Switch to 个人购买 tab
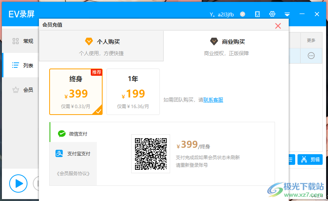Image resolution: width=328 pixels, height=201 pixels. pyautogui.click(x=101, y=46)
